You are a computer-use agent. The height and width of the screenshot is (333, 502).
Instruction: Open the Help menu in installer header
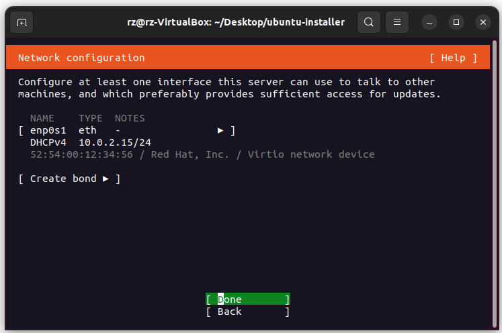coord(453,58)
